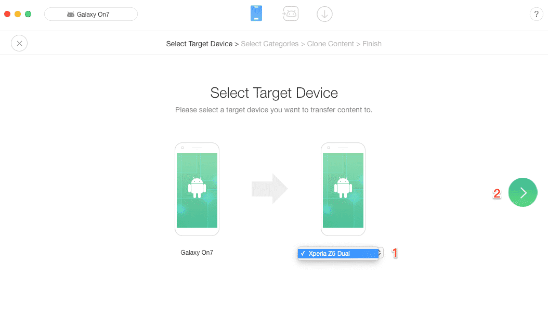Click the gray transfer direction arrow between phones

[269, 189]
